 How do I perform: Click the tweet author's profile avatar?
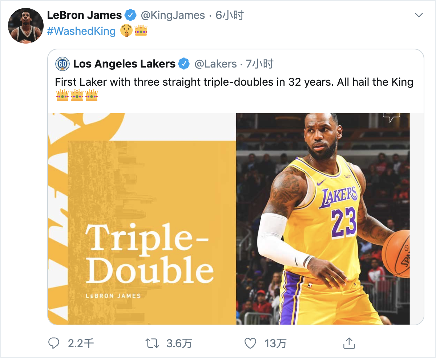(26, 25)
